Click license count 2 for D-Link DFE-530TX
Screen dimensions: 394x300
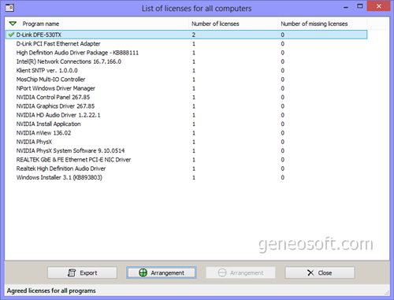coord(194,35)
